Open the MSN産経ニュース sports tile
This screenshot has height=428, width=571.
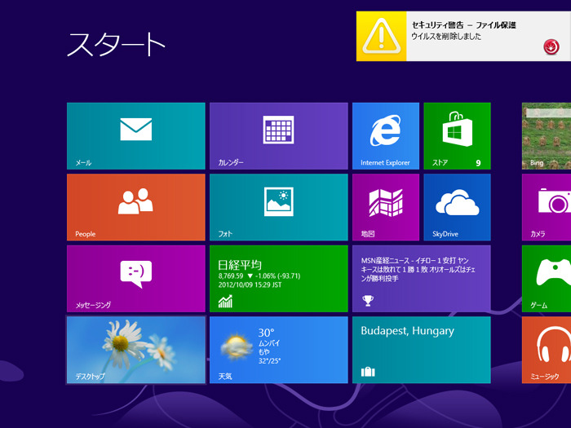422,279
